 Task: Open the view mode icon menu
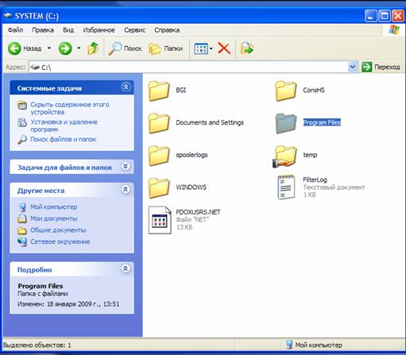(x=201, y=48)
